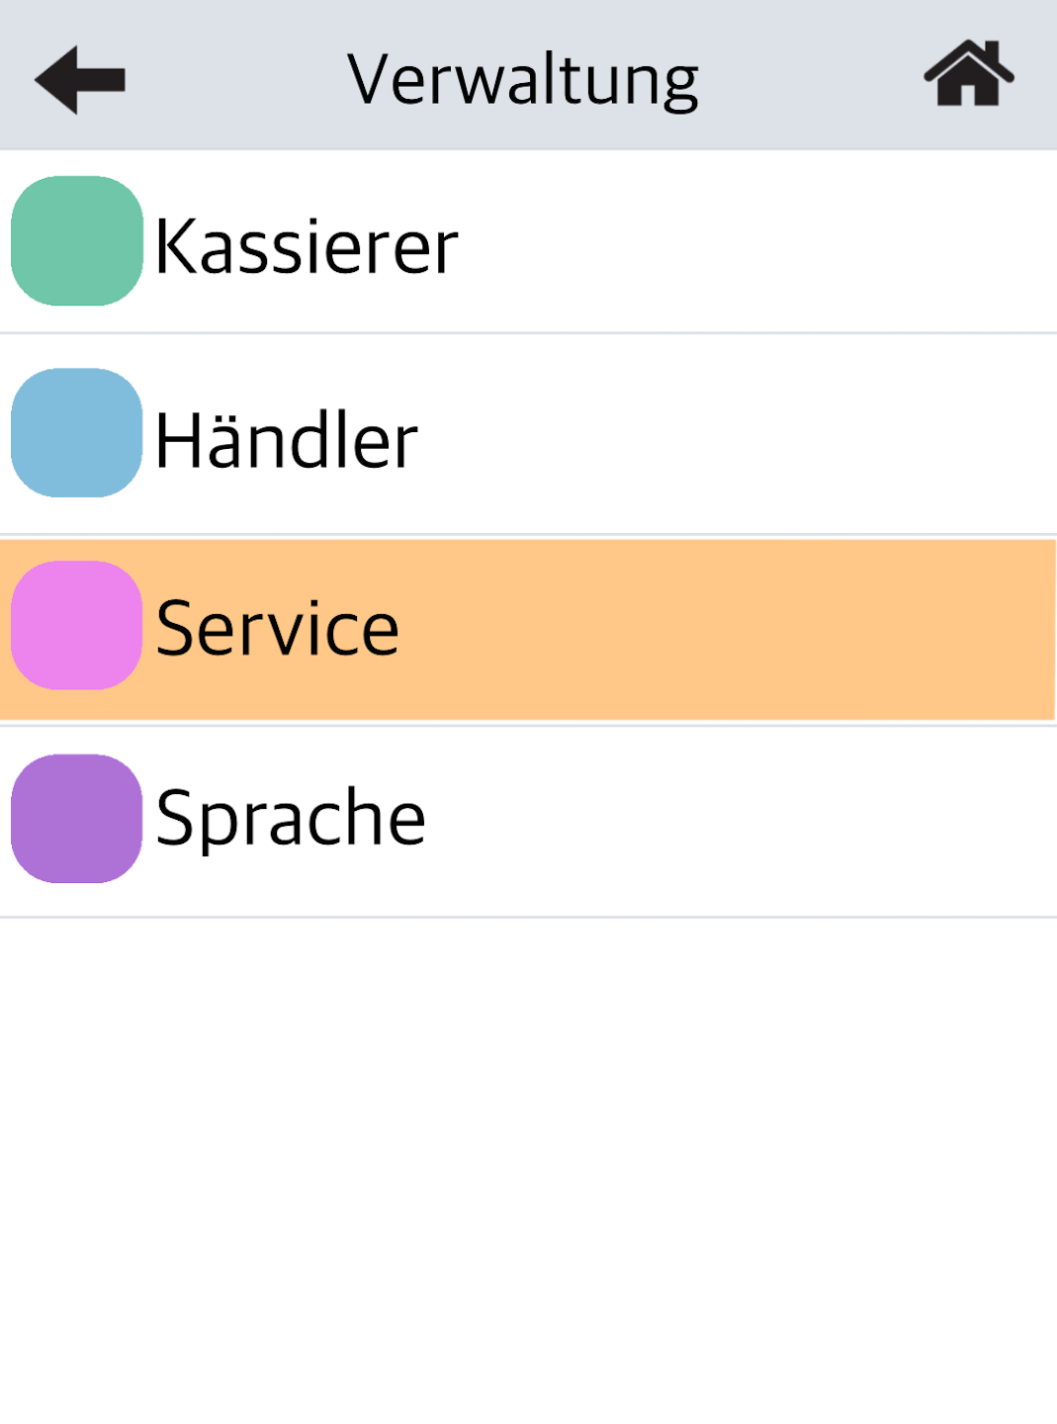This screenshot has width=1057, height=1424.
Task: Click the Verwaltung title text
Action: pos(523,81)
